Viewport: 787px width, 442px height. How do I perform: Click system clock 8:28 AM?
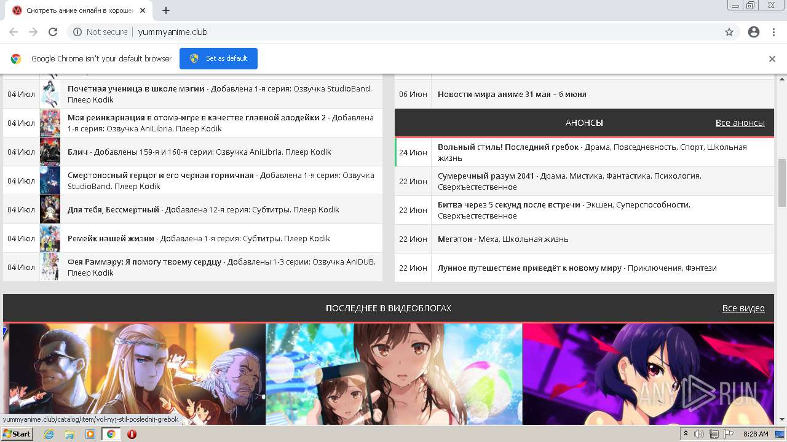pos(756,434)
